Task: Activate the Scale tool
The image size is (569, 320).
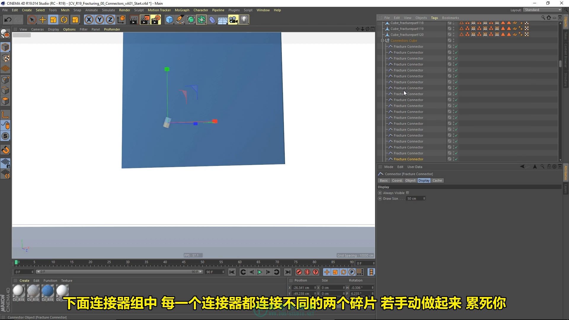Action: [53, 20]
